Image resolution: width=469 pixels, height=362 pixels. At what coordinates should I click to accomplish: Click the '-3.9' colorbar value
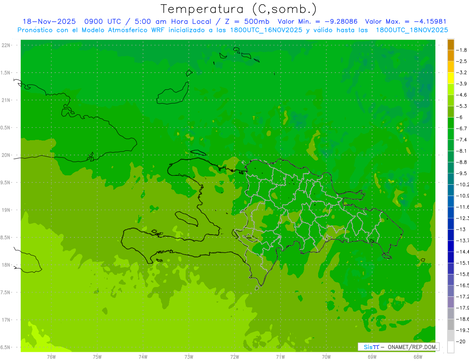[x=462, y=84]
